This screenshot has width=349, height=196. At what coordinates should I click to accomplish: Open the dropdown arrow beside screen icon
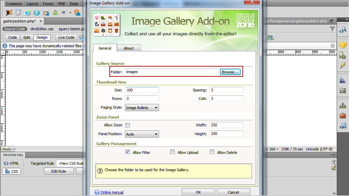pos(70,13)
